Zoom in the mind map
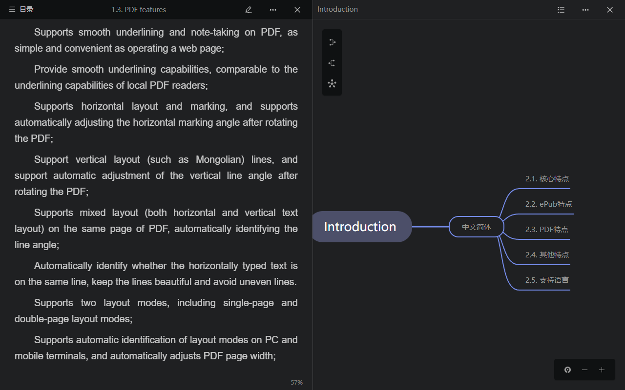 tap(602, 370)
